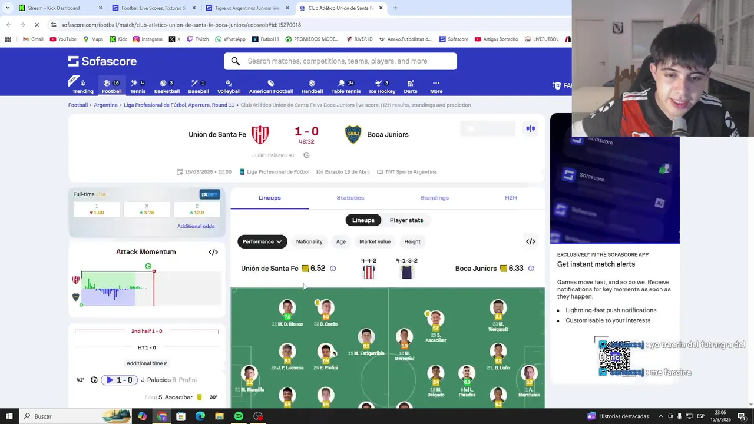Open the Volleyball category
This screenshot has height=424, width=754.
pyautogui.click(x=229, y=87)
